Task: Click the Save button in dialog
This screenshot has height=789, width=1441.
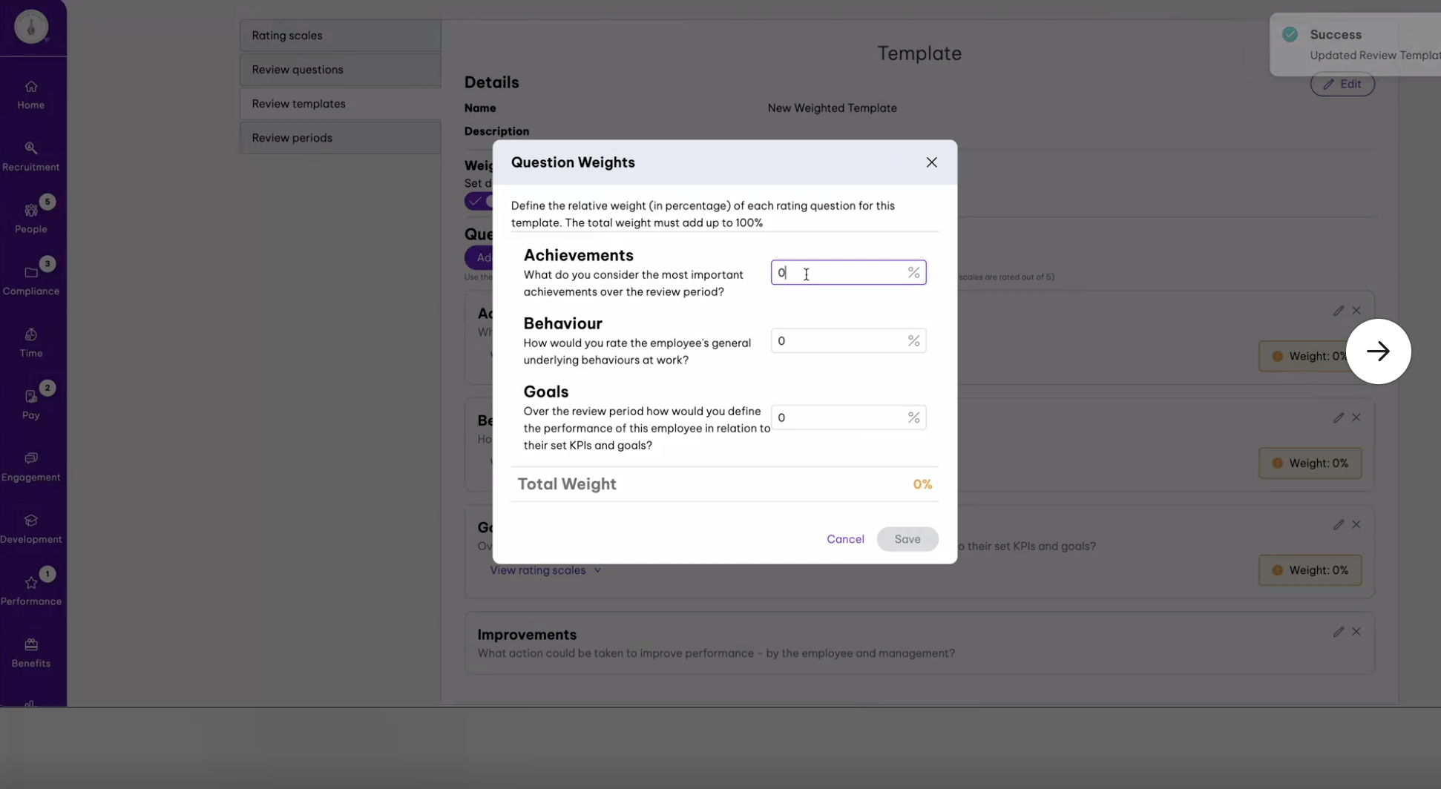Action: [x=907, y=539]
